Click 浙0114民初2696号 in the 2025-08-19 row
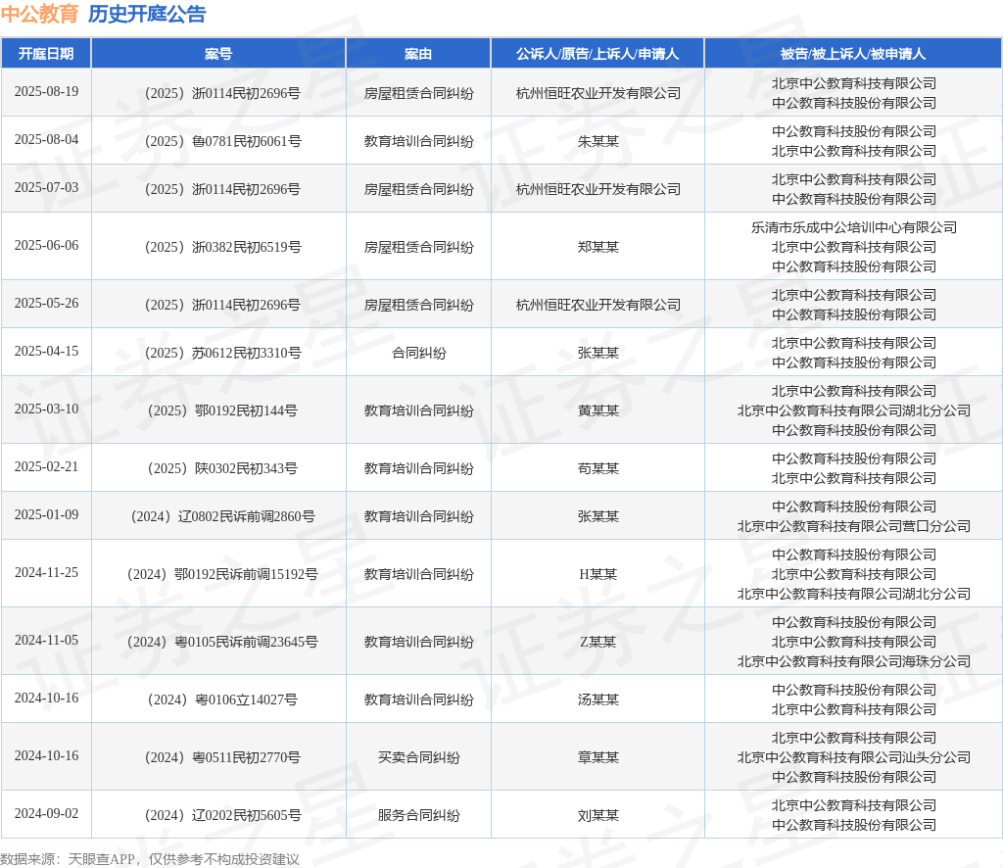Image resolution: width=1003 pixels, height=868 pixels. point(246,93)
